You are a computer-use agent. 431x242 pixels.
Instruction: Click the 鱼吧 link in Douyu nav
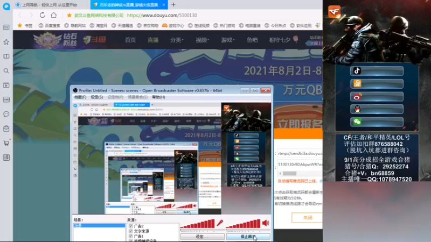tap(252, 40)
